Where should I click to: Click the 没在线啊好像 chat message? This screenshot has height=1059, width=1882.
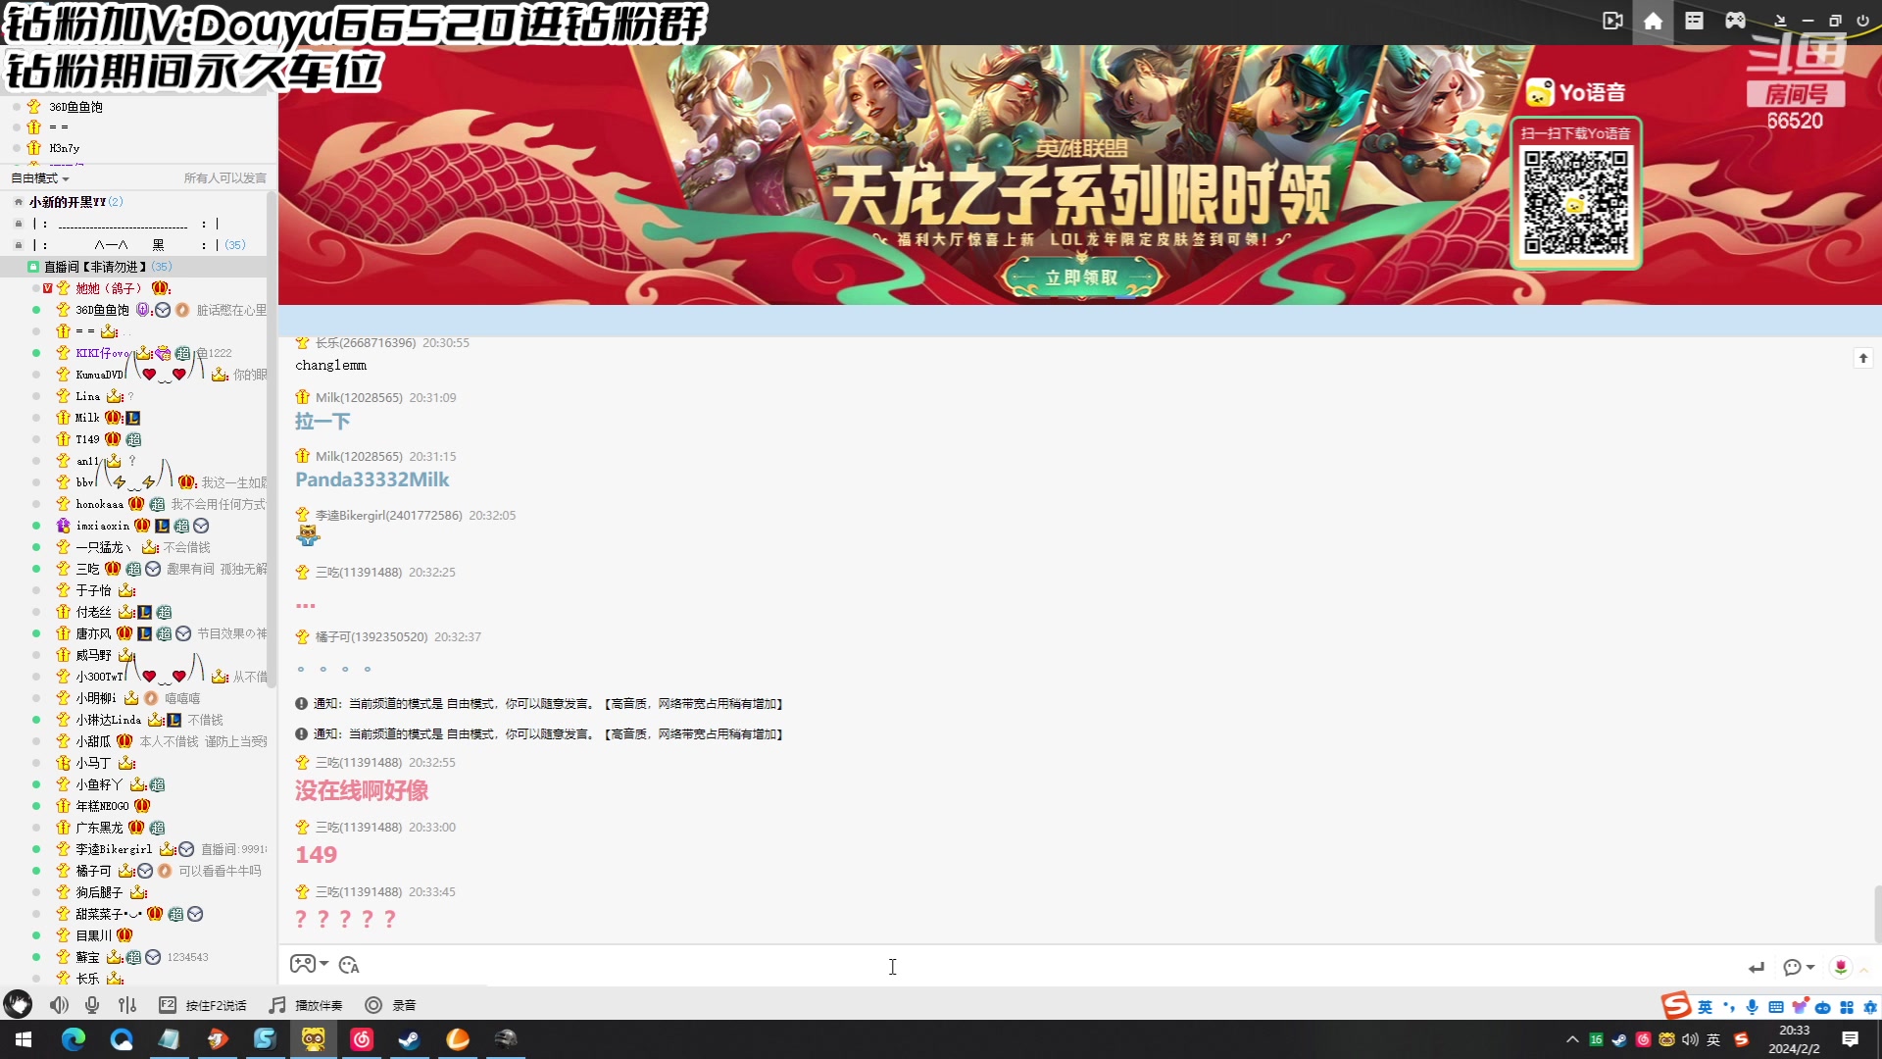(x=362, y=790)
